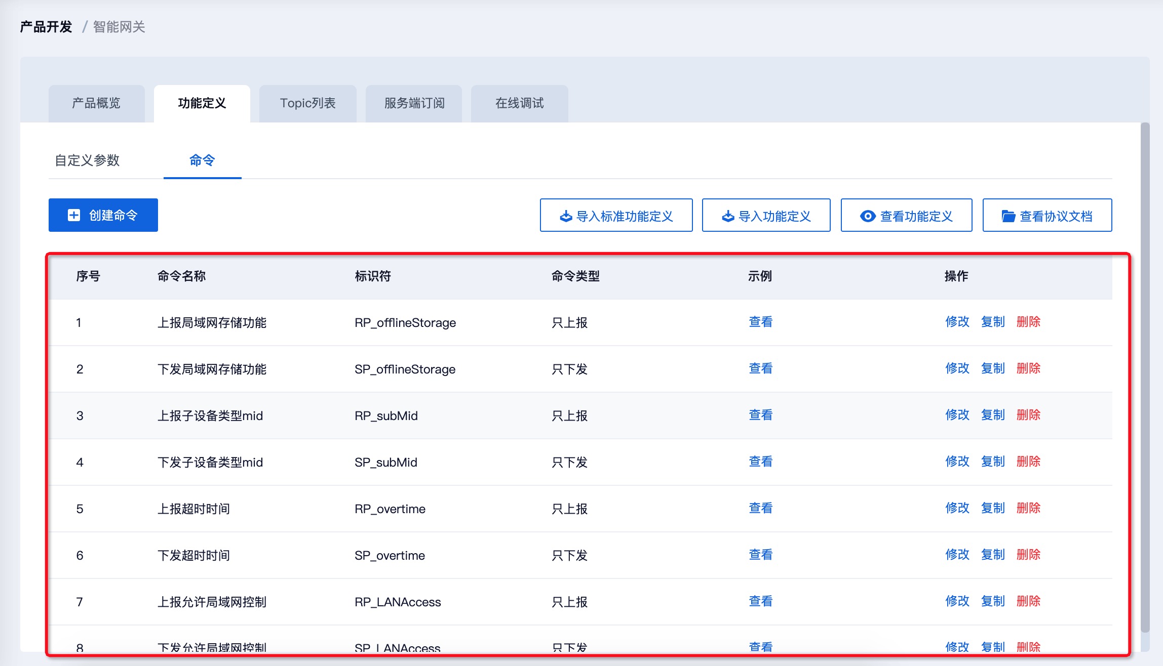Click 查看 in the RP_overtime row
Image resolution: width=1163 pixels, height=666 pixels.
coord(760,508)
